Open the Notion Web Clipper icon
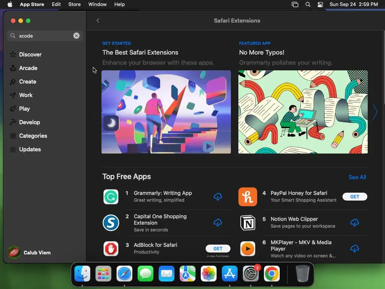 [x=247, y=223]
